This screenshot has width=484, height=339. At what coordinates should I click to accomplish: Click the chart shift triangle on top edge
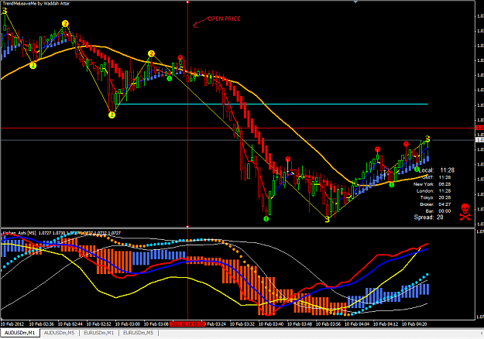[x=355, y=2]
